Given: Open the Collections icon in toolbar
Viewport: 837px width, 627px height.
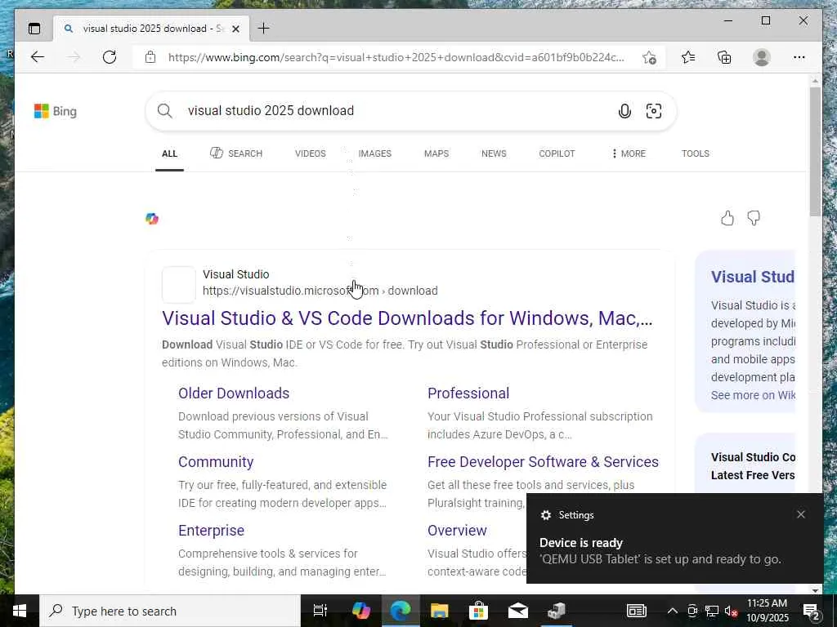Looking at the screenshot, I should (724, 57).
